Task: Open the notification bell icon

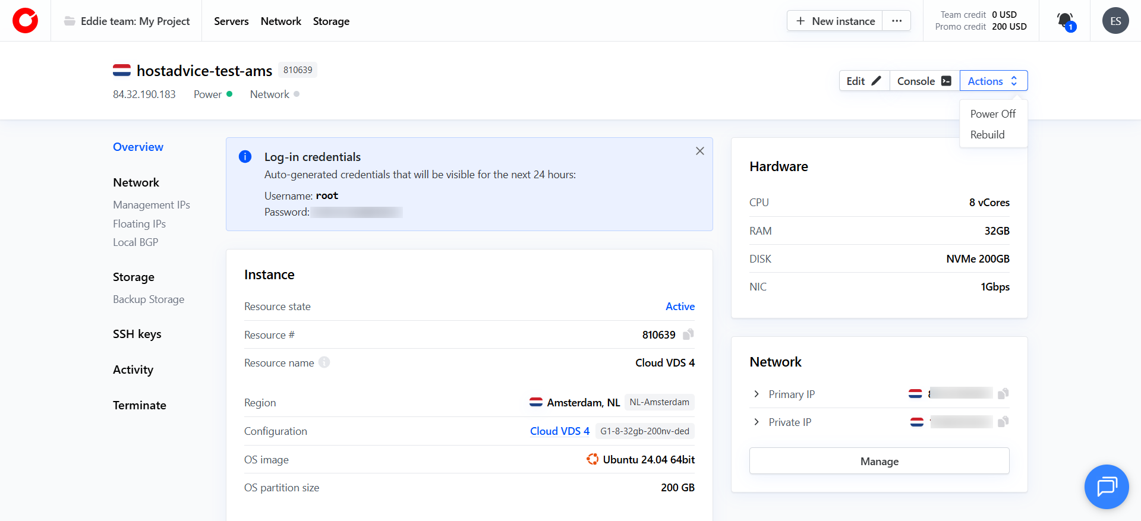Action: tap(1065, 21)
